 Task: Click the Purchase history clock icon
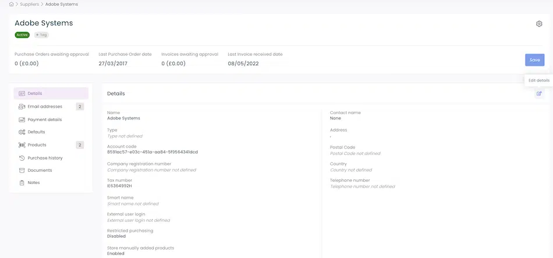[22, 158]
